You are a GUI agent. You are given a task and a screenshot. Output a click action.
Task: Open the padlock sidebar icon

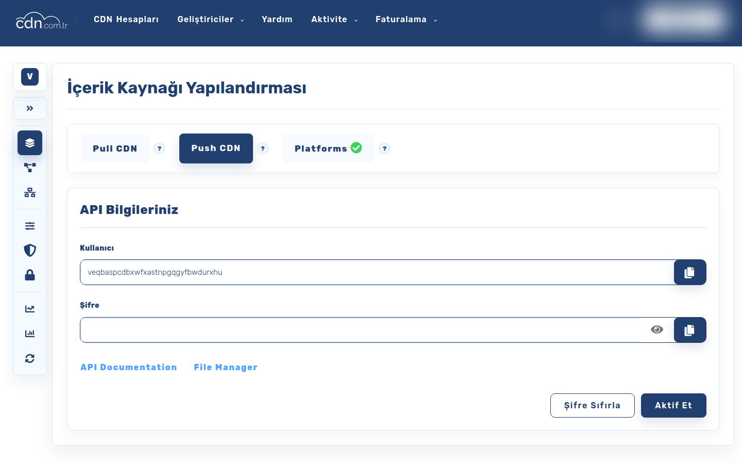[x=30, y=275]
